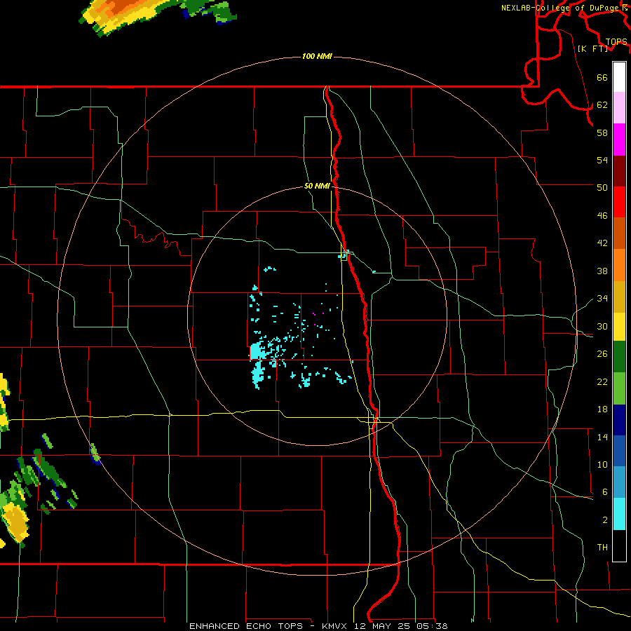Viewport: 631px width, 631px height.
Task: Click the bright red 46-50 legend swatch
Action: tap(619, 202)
